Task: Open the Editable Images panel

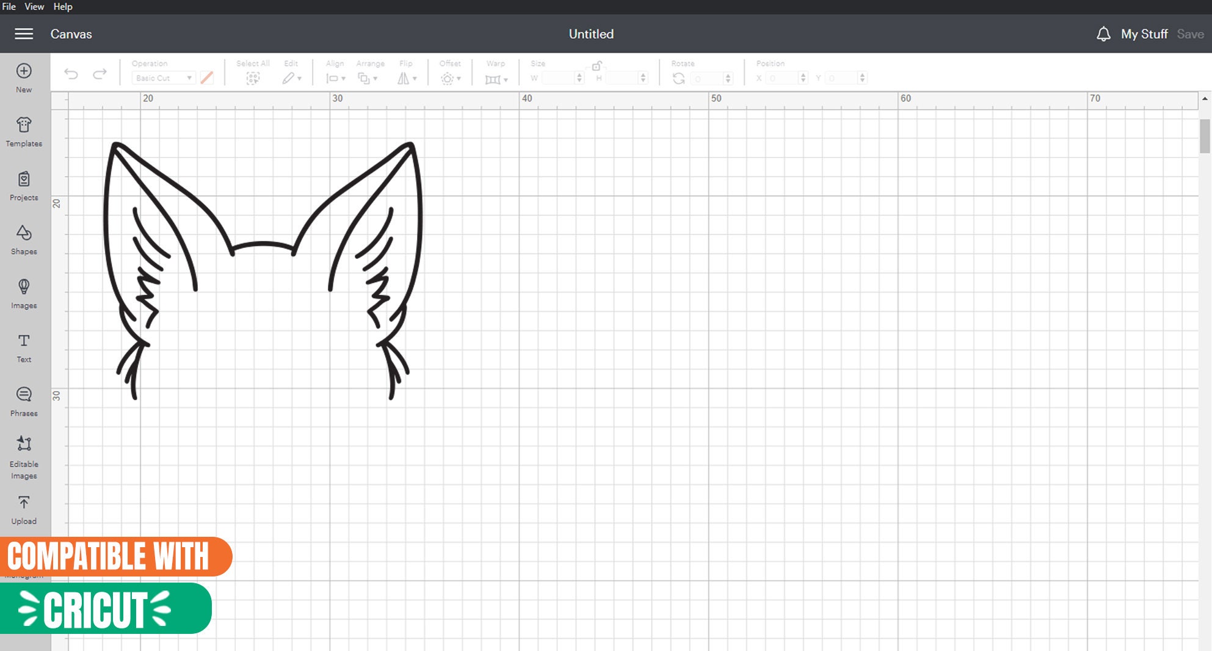Action: (24, 457)
